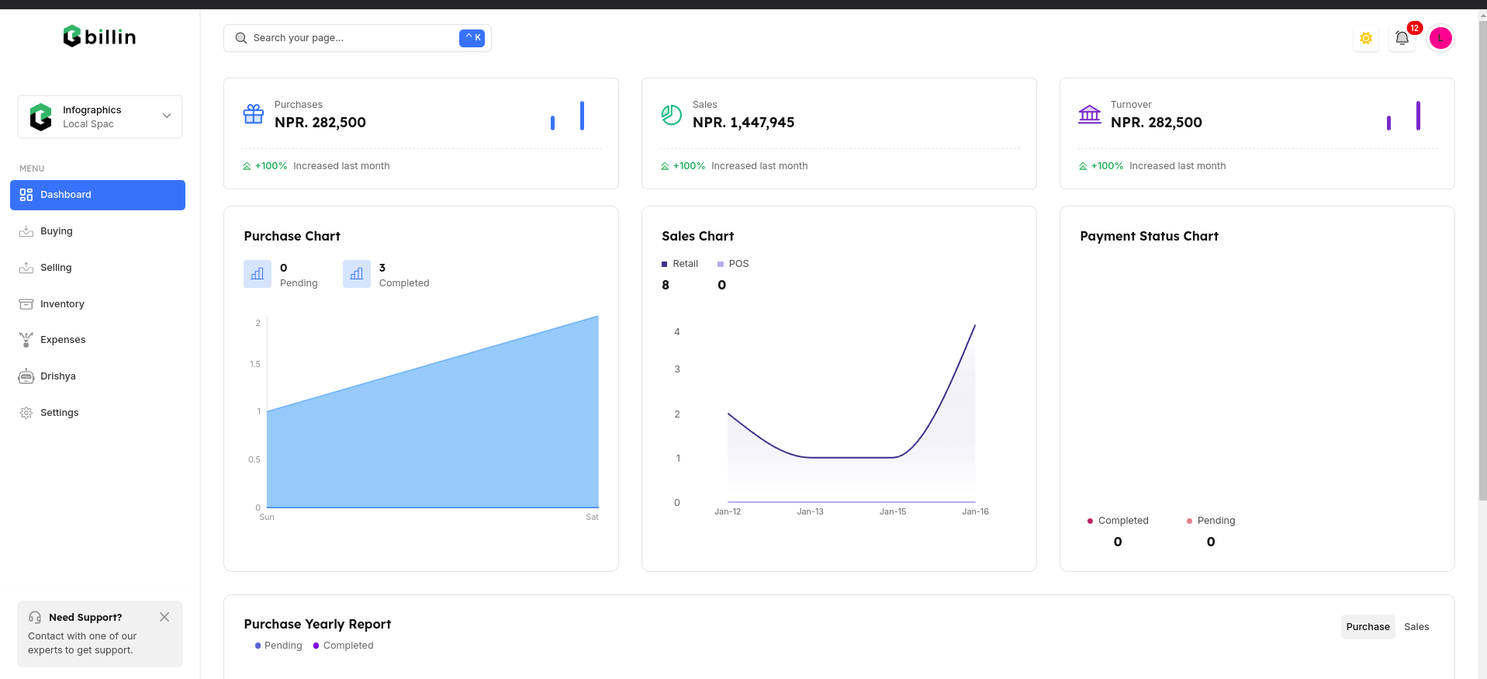Click the Purchases gift box icon
Screen dimensions: 1487x679
click(254, 114)
